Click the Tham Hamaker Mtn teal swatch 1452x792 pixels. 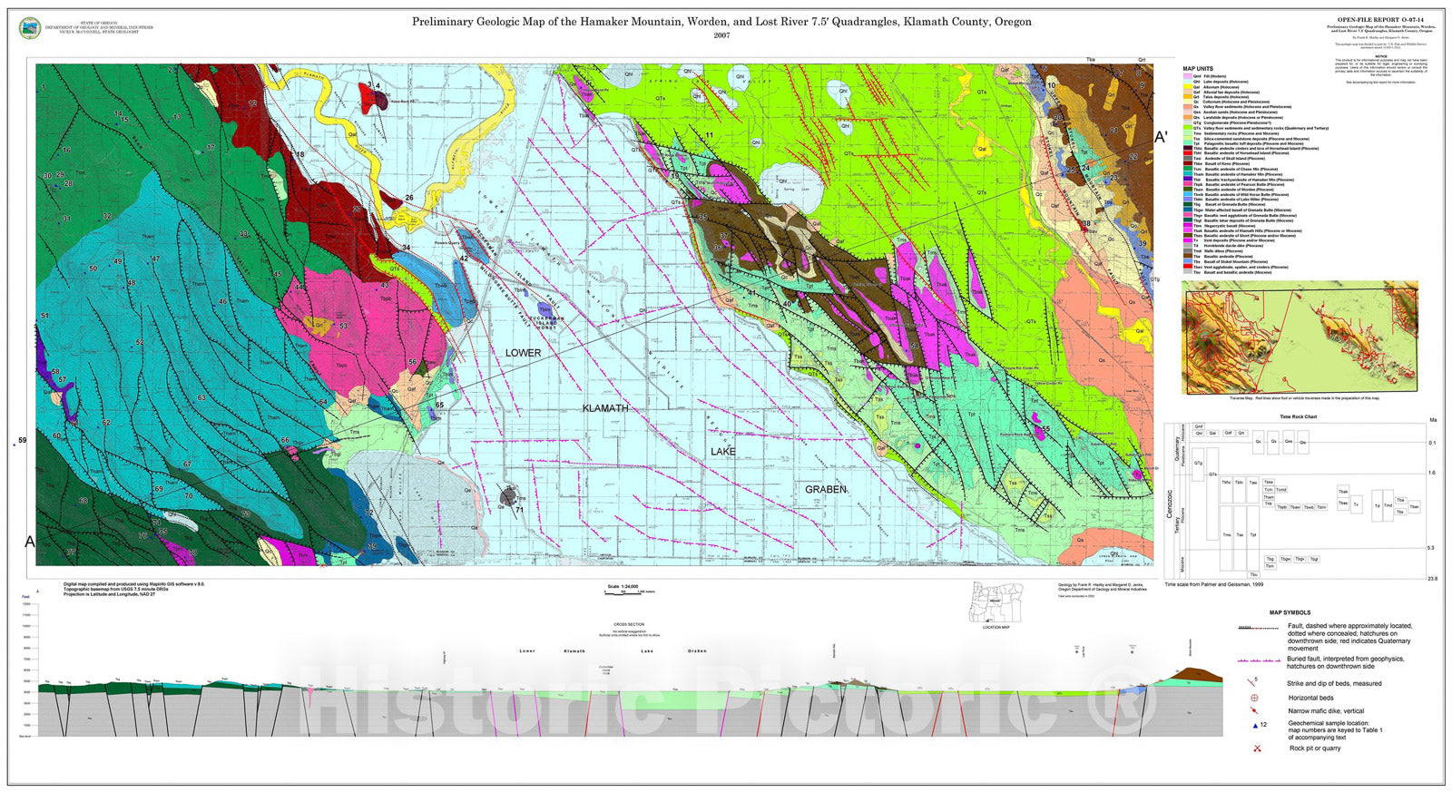(x=1188, y=174)
